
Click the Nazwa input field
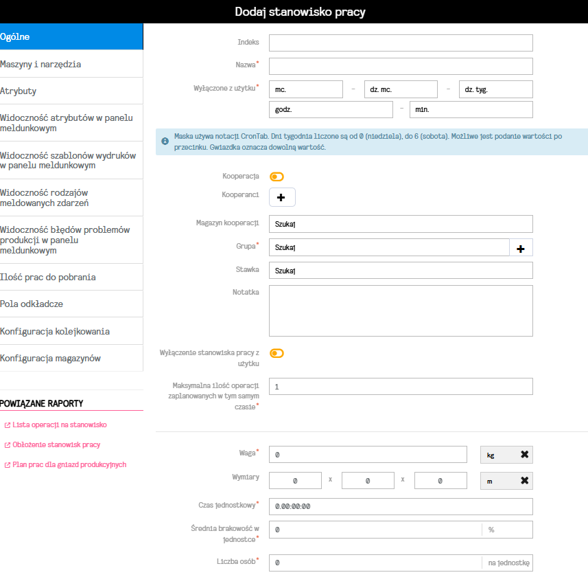pos(400,66)
